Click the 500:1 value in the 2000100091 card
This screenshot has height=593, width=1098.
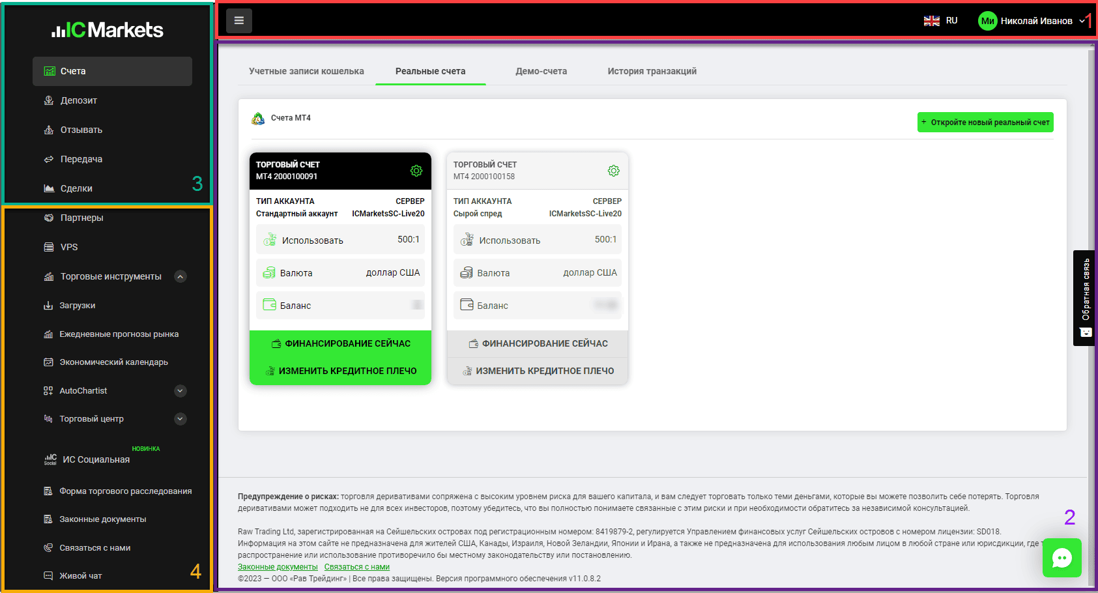[409, 239]
